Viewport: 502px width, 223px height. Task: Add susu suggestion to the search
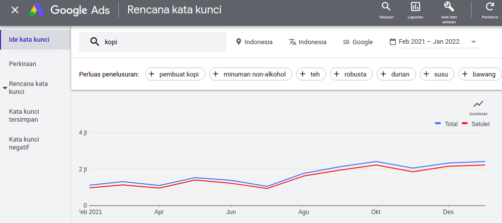(x=437, y=74)
